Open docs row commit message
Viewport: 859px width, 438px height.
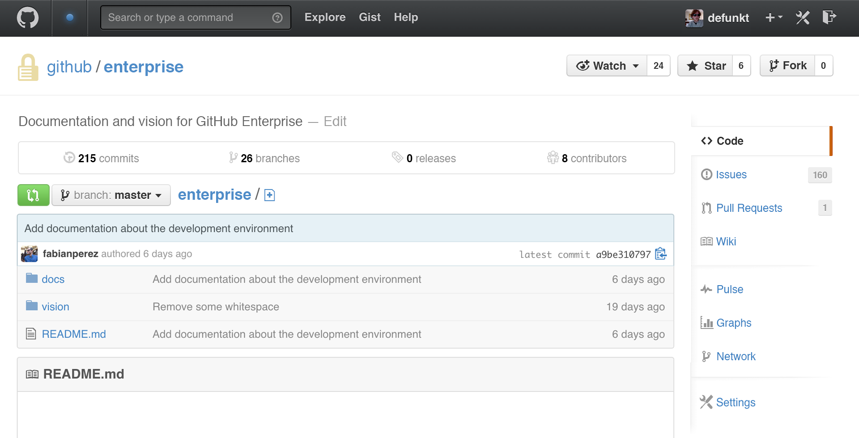click(287, 279)
